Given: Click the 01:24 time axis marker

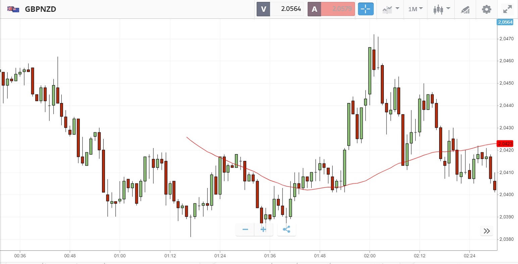Looking at the screenshot, I should point(220,256).
